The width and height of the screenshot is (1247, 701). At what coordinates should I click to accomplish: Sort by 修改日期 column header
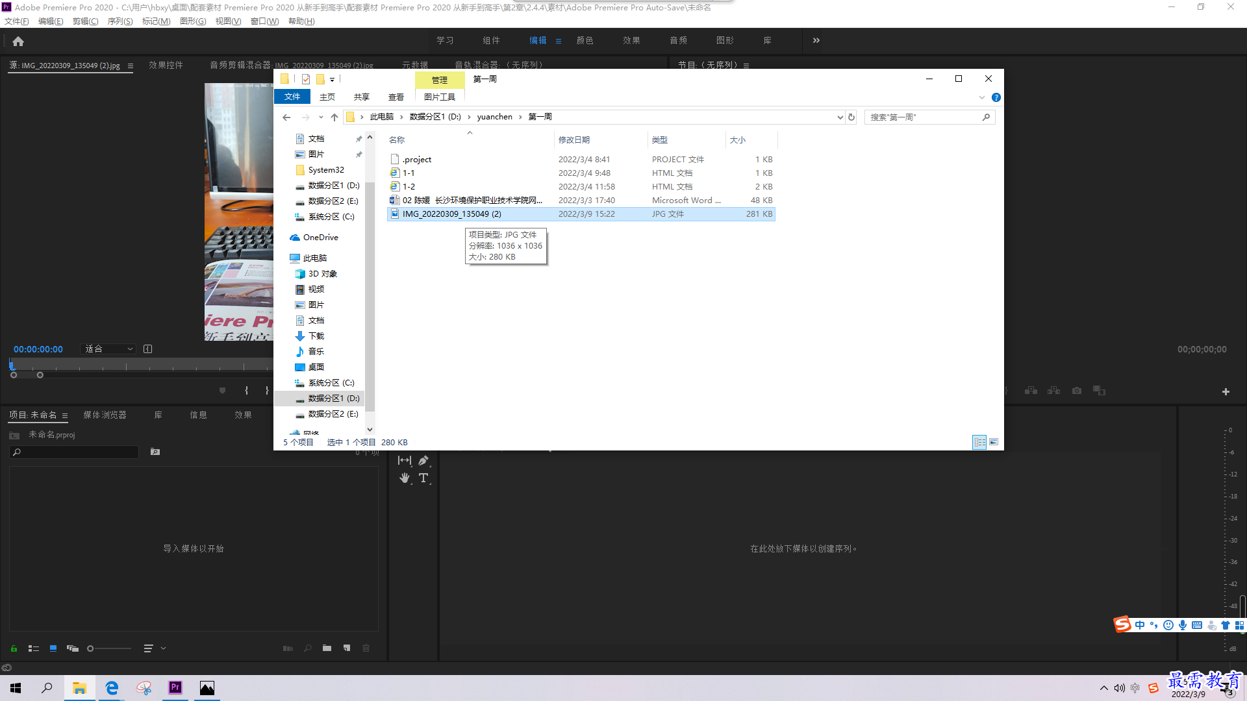coord(574,140)
